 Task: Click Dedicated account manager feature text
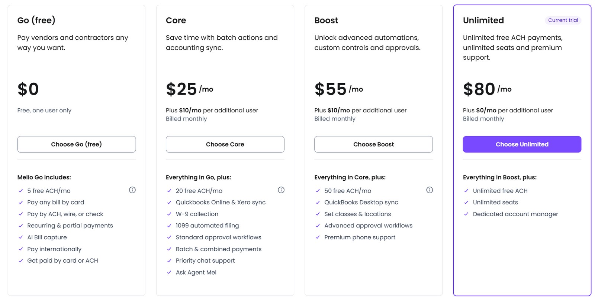tap(515, 214)
